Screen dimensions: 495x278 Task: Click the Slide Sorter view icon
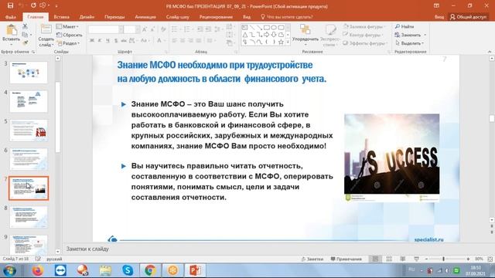(389, 259)
